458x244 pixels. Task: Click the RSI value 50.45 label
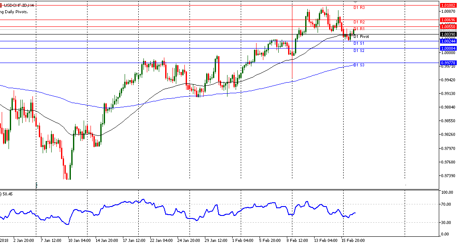[8, 194]
